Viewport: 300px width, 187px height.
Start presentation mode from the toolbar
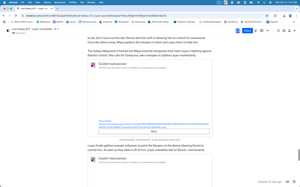coord(262,31)
